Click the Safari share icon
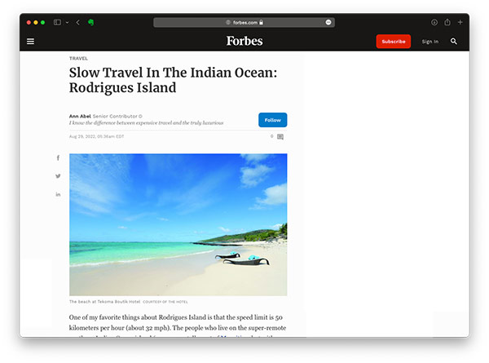489x363 pixels. click(x=447, y=22)
